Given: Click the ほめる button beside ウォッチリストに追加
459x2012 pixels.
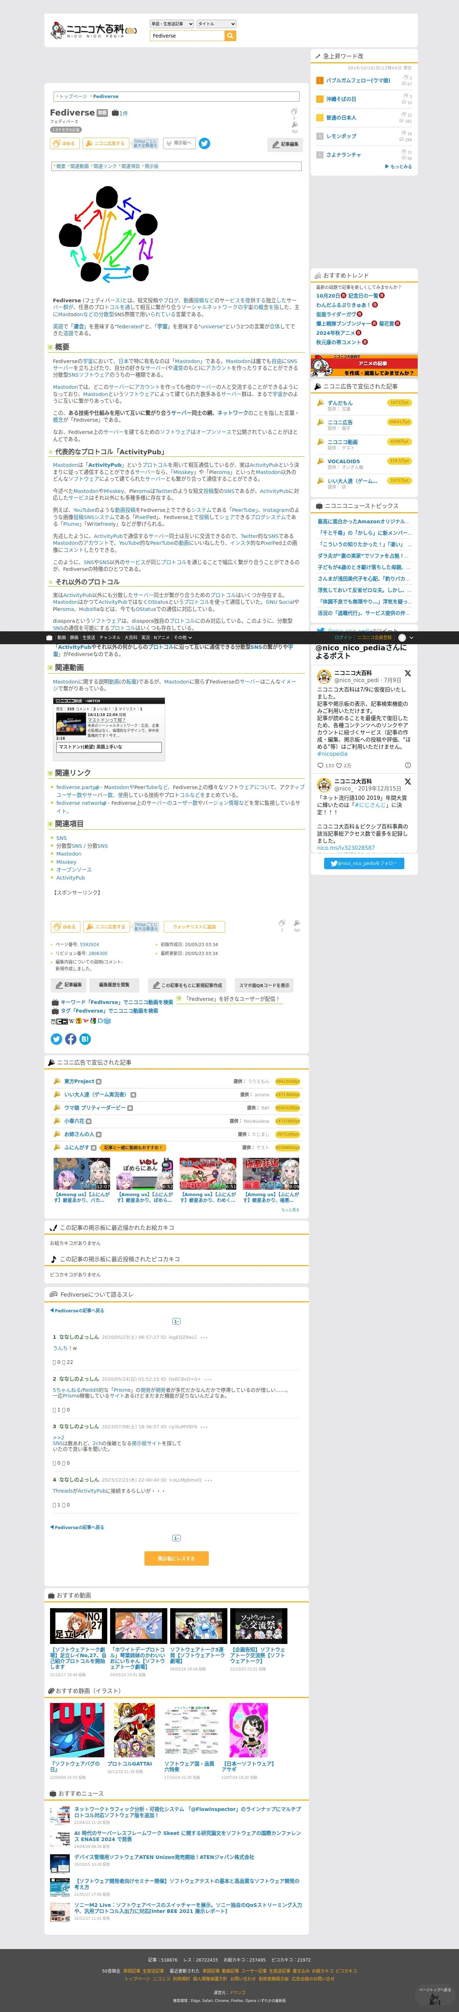Looking at the screenshot, I should click(65, 926).
